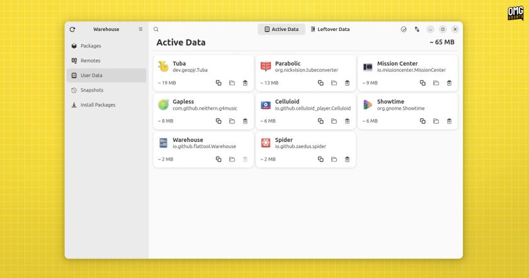Viewport: 529px width, 278px height.
Task: Trash Tuba user data
Action: [245, 83]
